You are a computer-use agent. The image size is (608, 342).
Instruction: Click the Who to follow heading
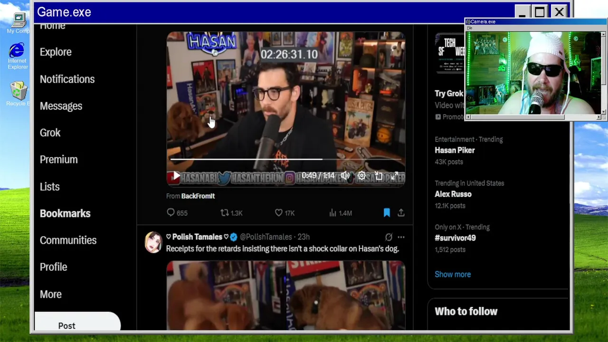coord(466,311)
